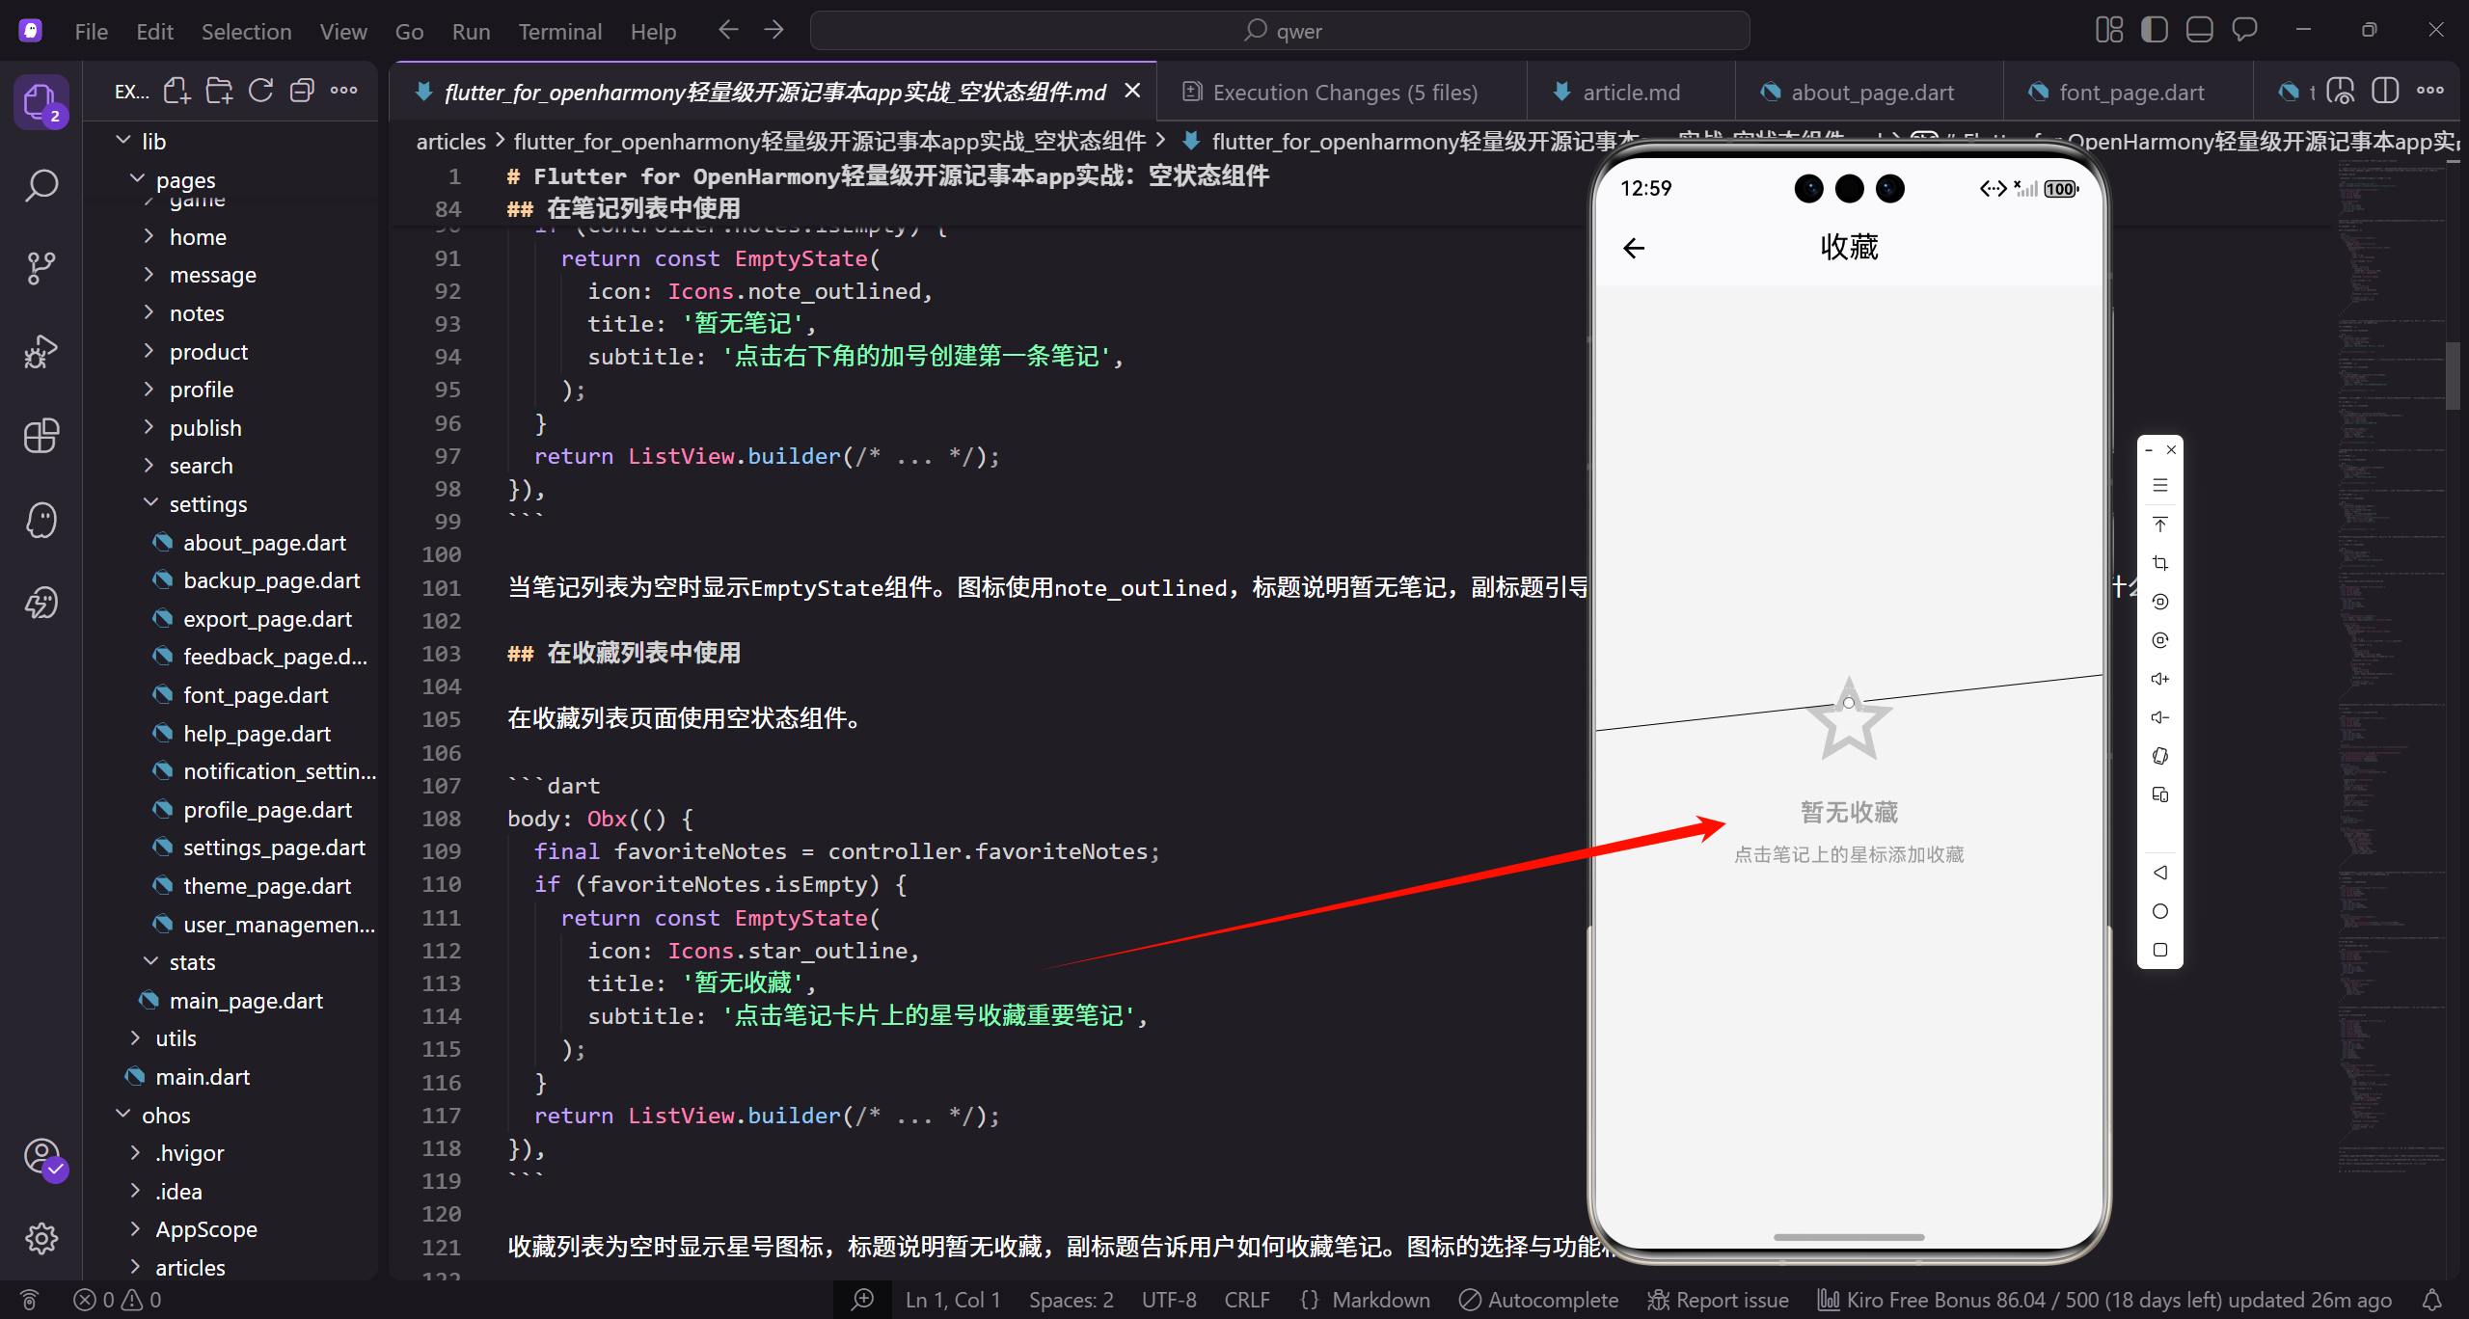The image size is (2469, 1319).
Task: Click the qwer command search field
Action: [x=1280, y=31]
